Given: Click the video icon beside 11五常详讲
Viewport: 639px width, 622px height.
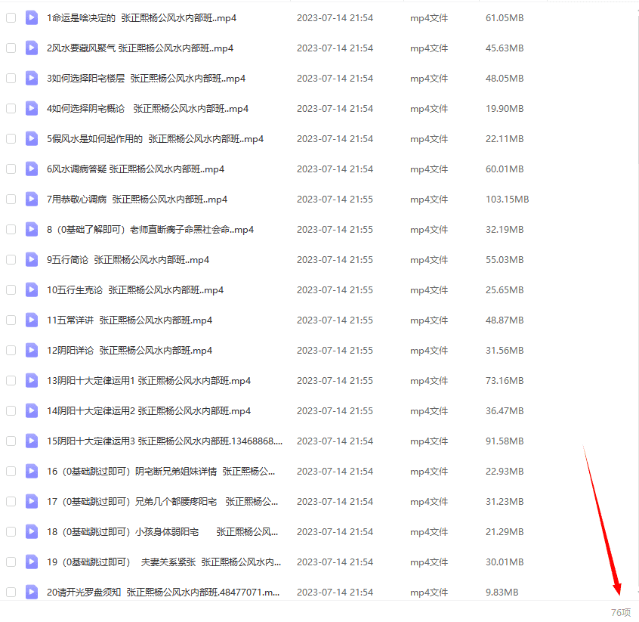Looking at the screenshot, I should (31, 320).
